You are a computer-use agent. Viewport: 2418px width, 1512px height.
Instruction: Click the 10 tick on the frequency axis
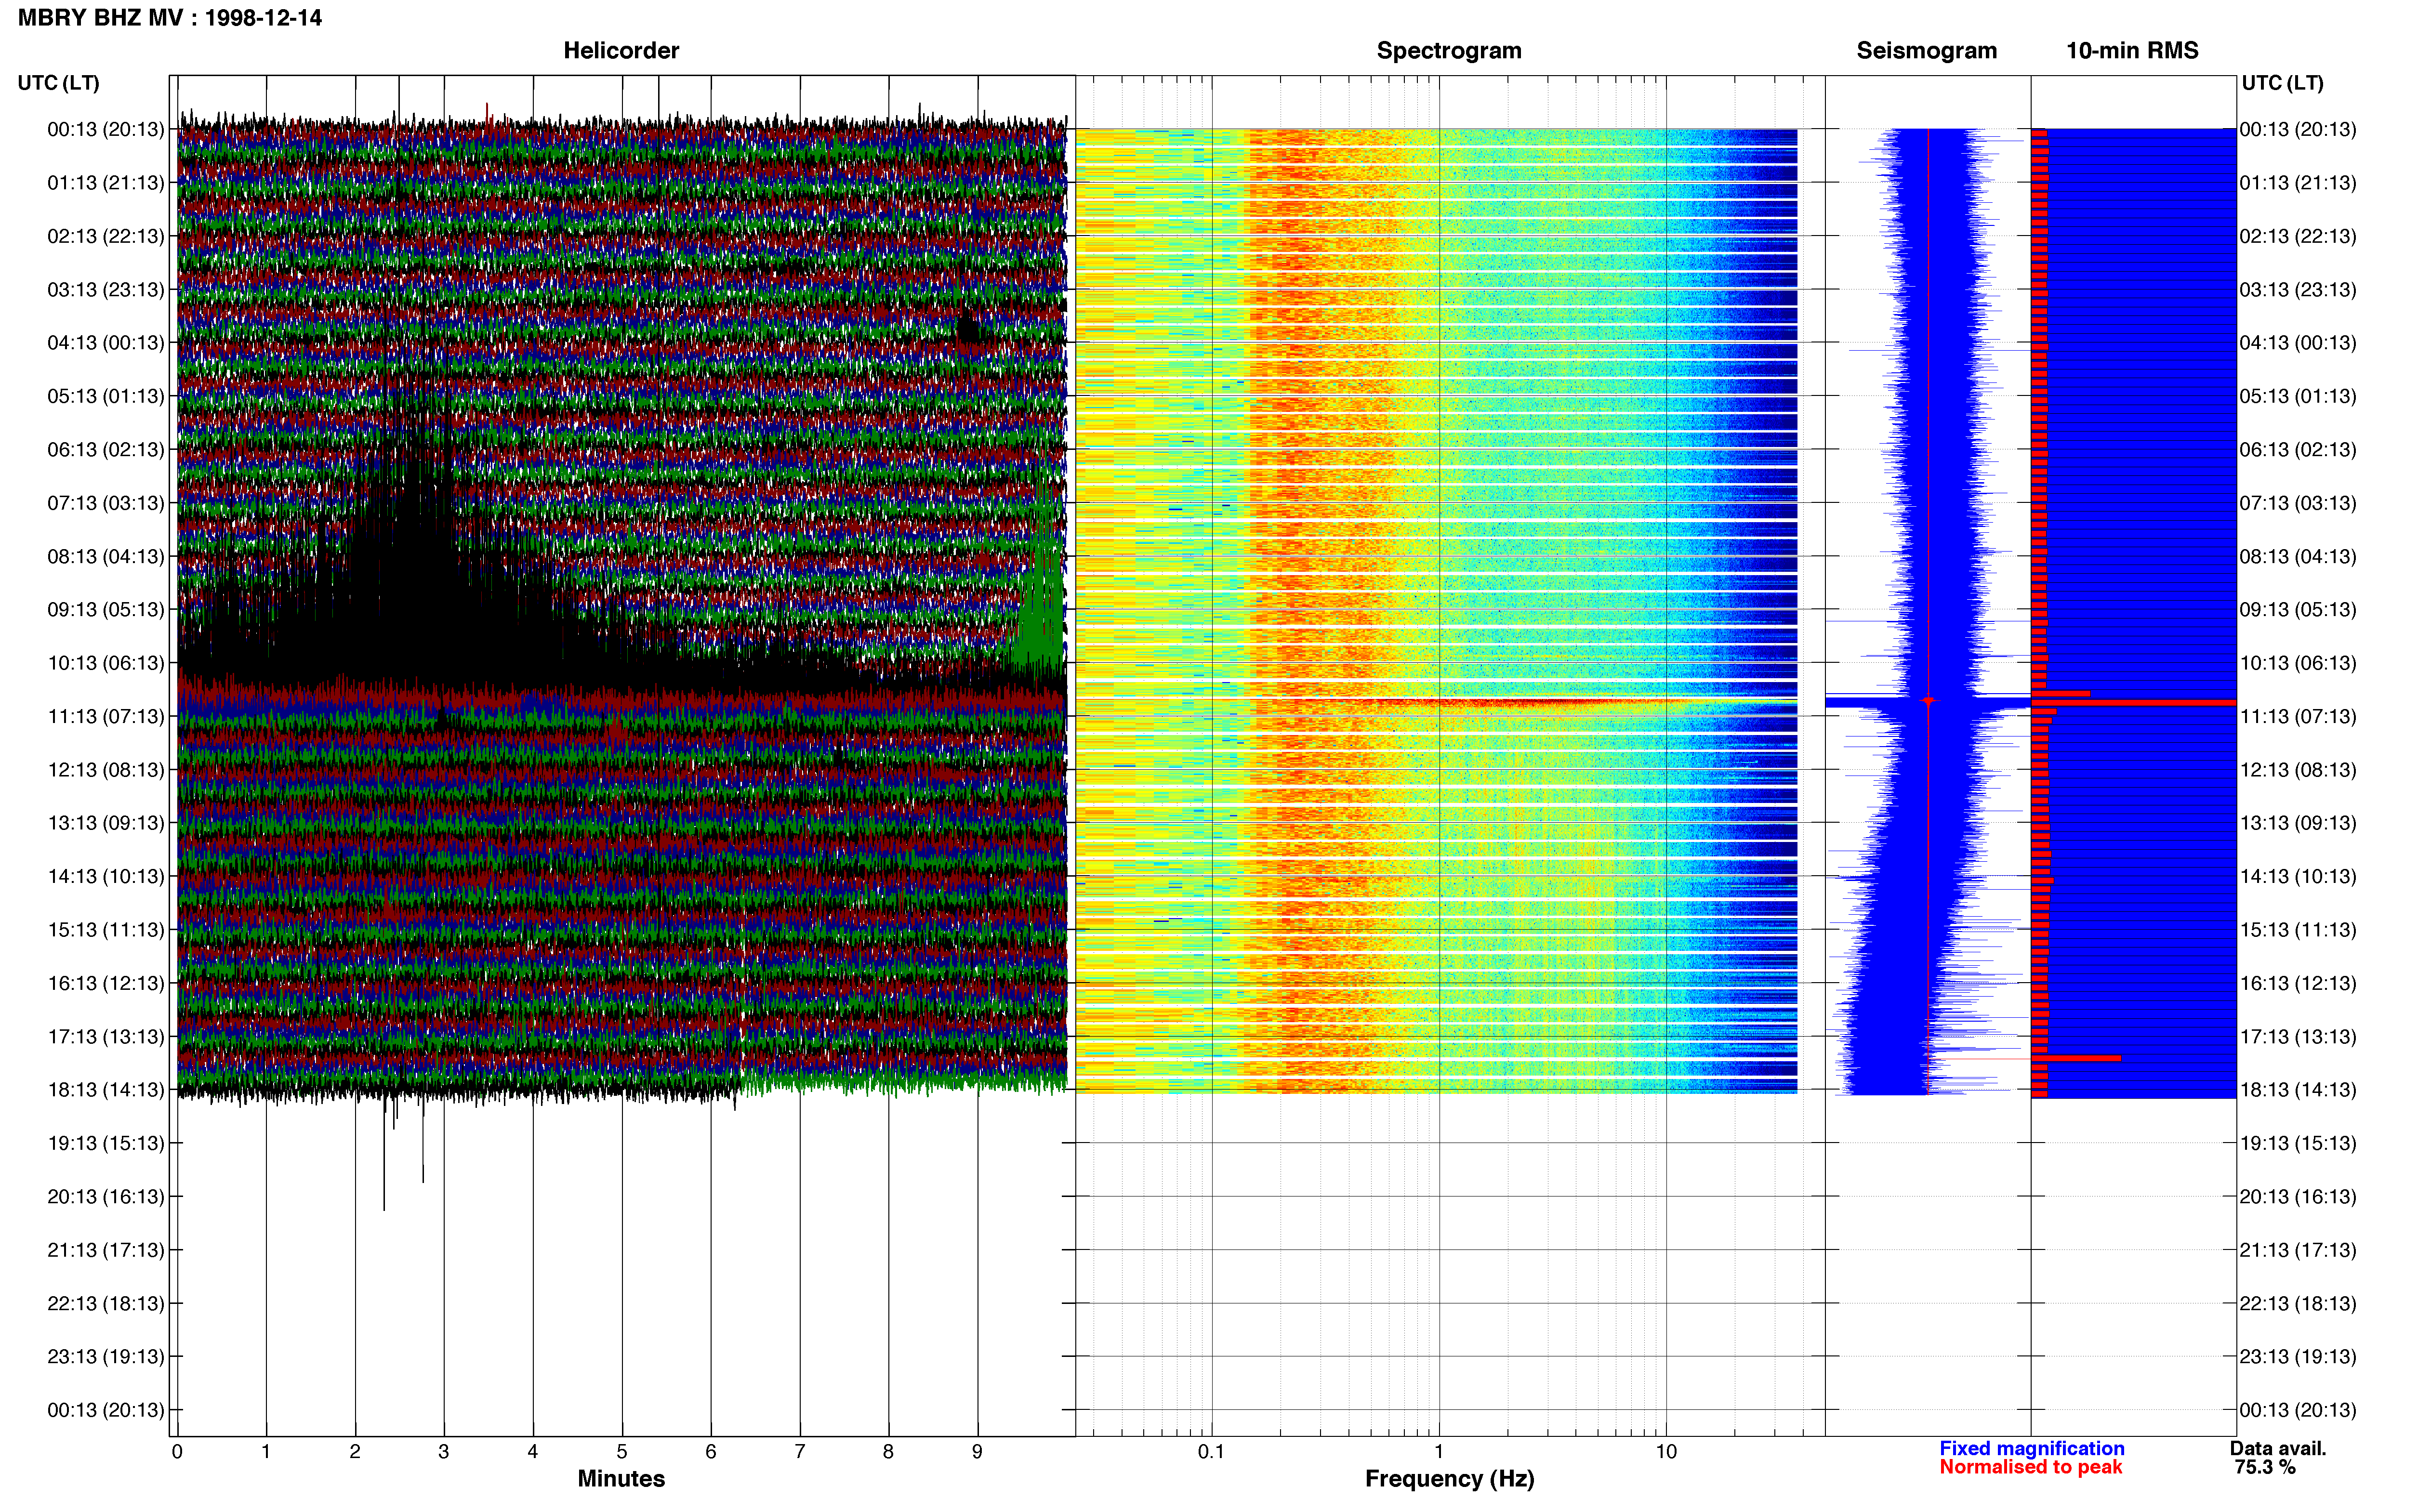(x=1666, y=1451)
